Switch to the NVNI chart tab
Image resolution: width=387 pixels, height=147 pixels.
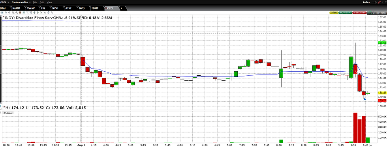(56, 8)
